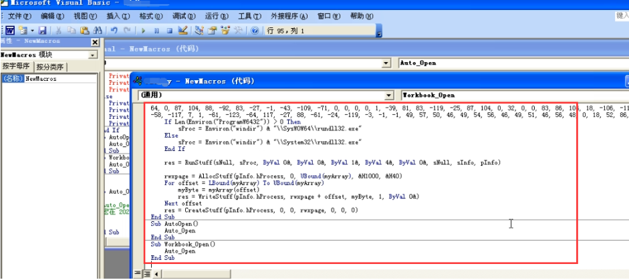
Task: Open the 文件(F) menu
Action: coord(19,16)
